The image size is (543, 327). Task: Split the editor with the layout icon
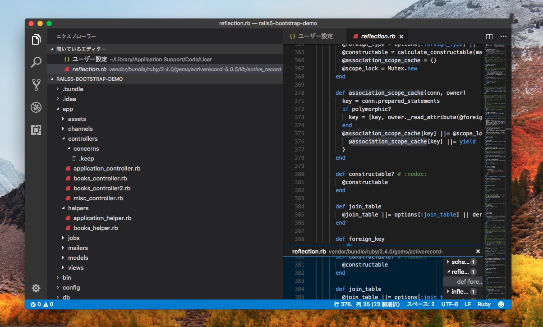pyautogui.click(x=489, y=37)
